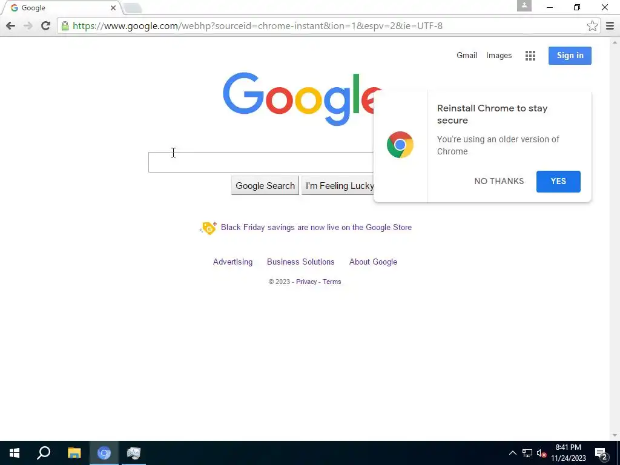620x465 pixels.
Task: Open the Advertising link
Action: [x=233, y=262]
